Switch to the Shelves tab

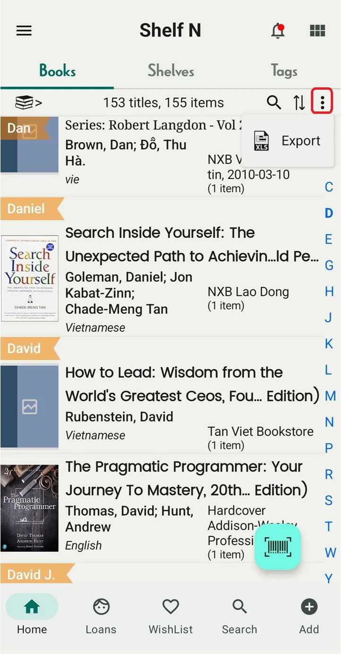point(171,71)
